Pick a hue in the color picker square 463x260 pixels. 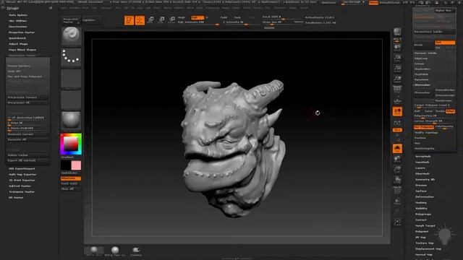(x=71, y=144)
